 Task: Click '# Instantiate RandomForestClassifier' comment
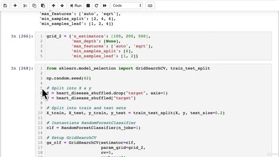point(91,123)
